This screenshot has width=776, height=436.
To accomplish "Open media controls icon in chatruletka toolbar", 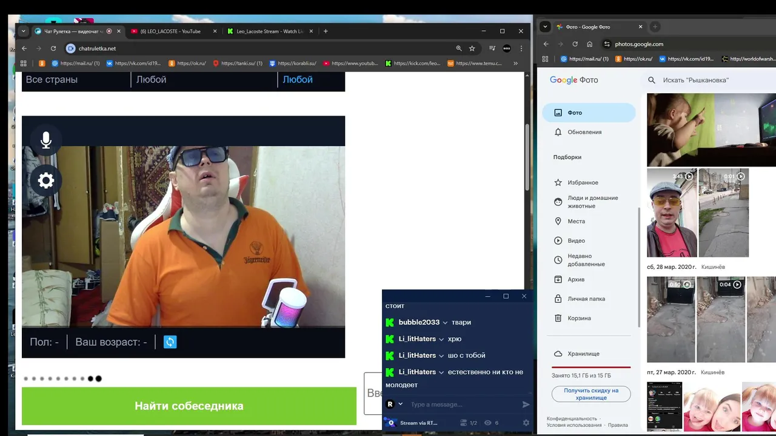I will pyautogui.click(x=492, y=48).
